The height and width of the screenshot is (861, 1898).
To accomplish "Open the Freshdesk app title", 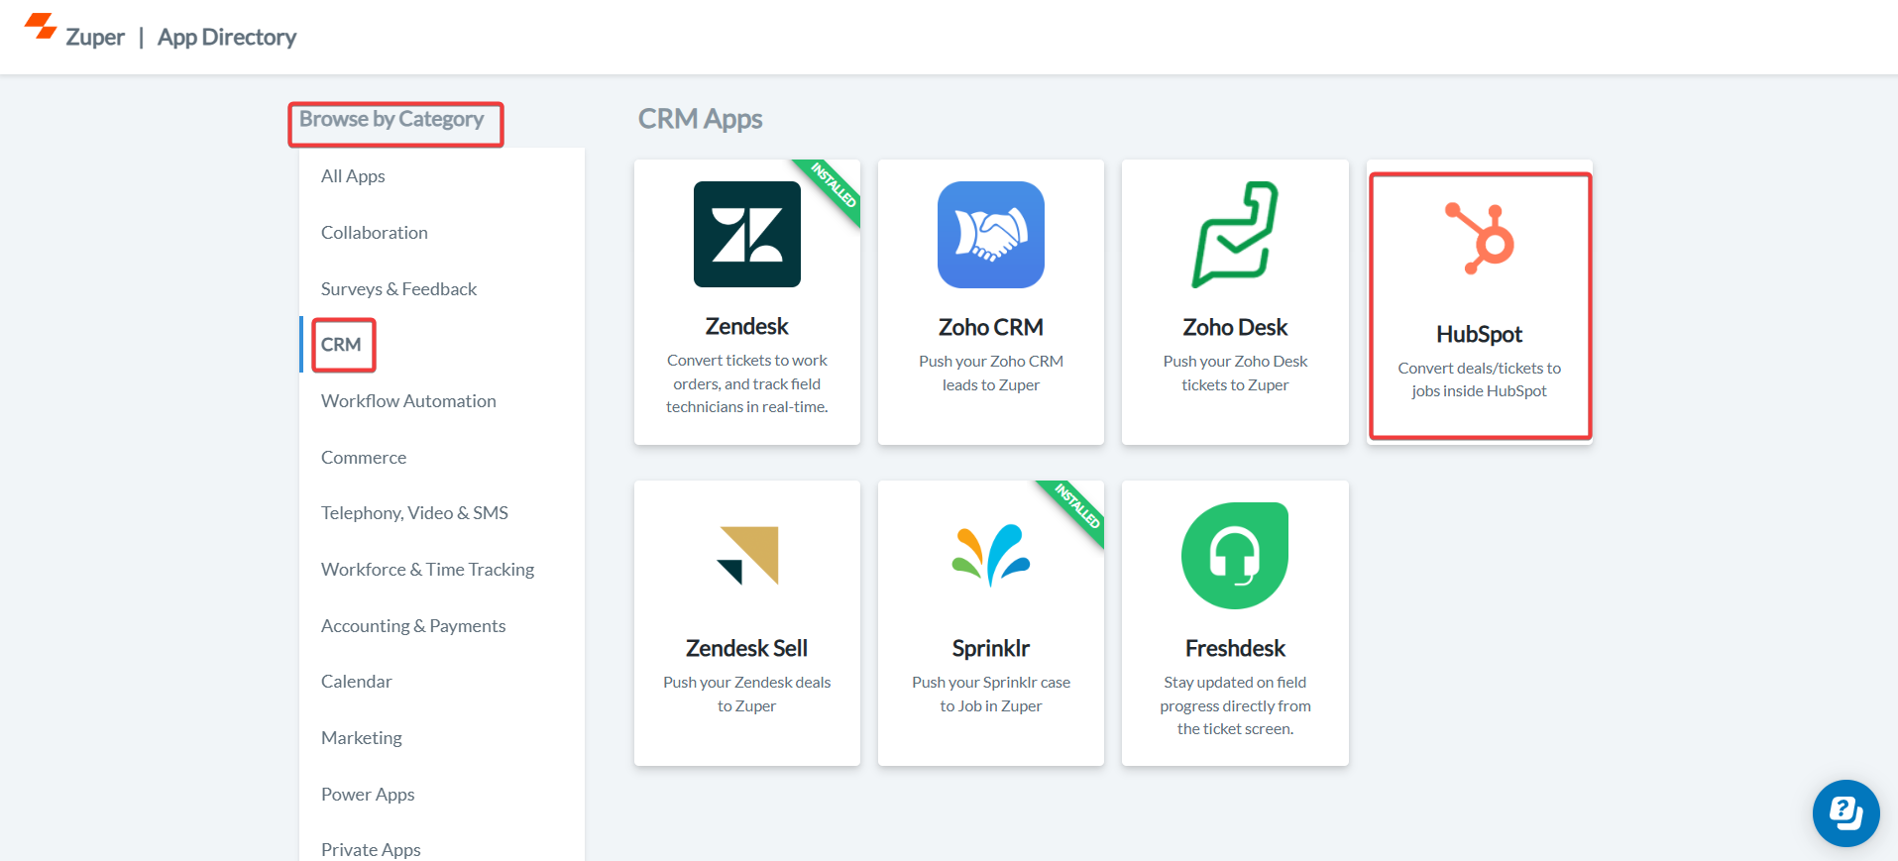I will [1235, 649].
